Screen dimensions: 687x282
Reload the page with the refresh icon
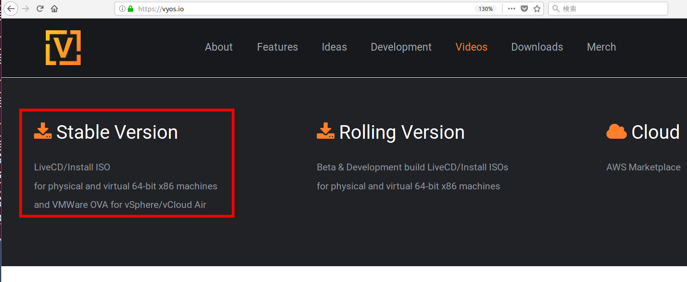point(40,9)
